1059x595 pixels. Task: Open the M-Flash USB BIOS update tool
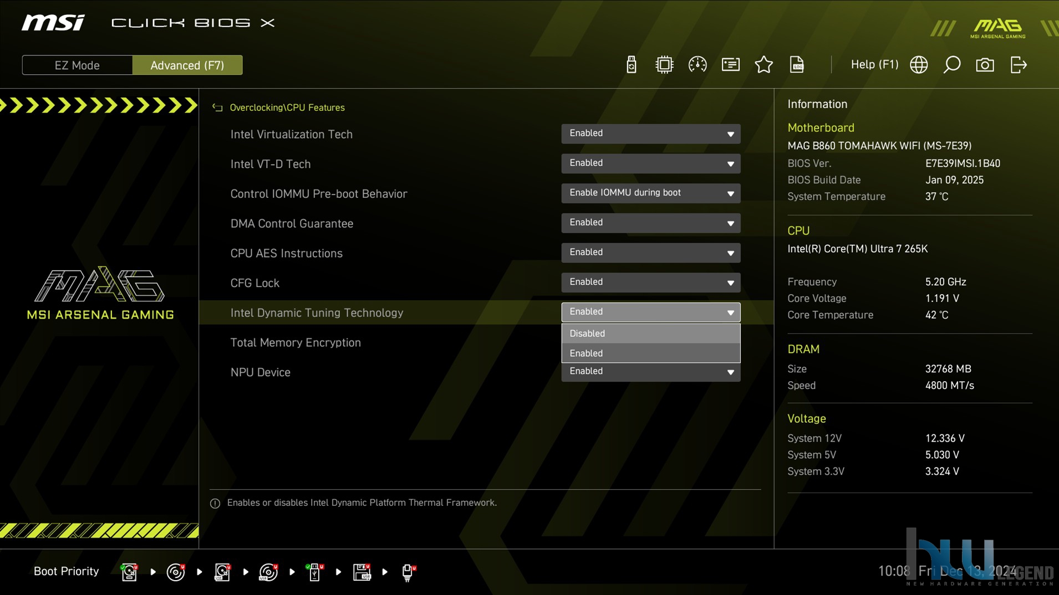[x=631, y=65]
